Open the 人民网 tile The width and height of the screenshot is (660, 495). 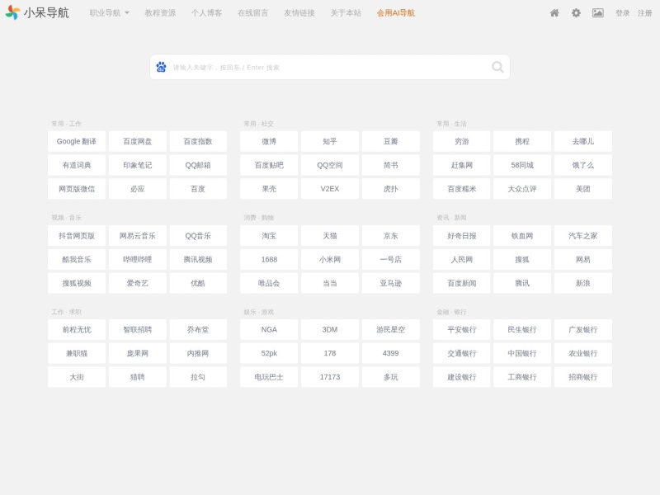tap(461, 259)
